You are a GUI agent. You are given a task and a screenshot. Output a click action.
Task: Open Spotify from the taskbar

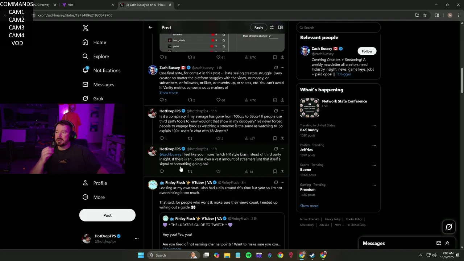coord(248,255)
